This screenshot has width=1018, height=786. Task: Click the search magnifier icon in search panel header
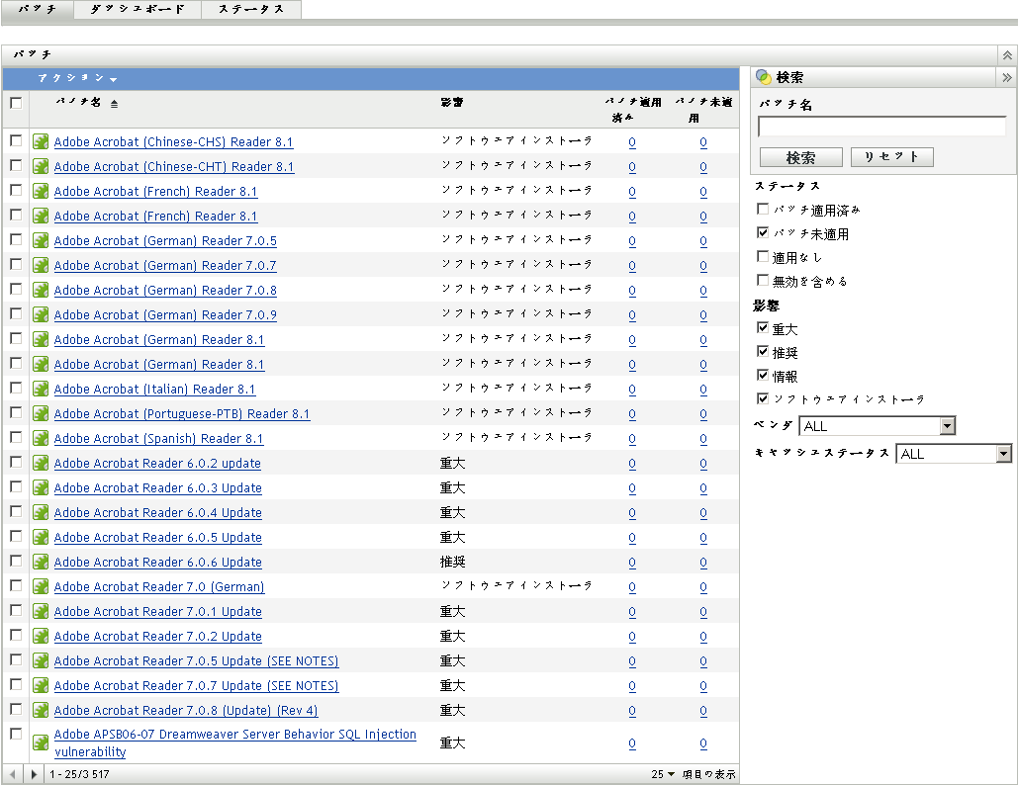click(764, 76)
